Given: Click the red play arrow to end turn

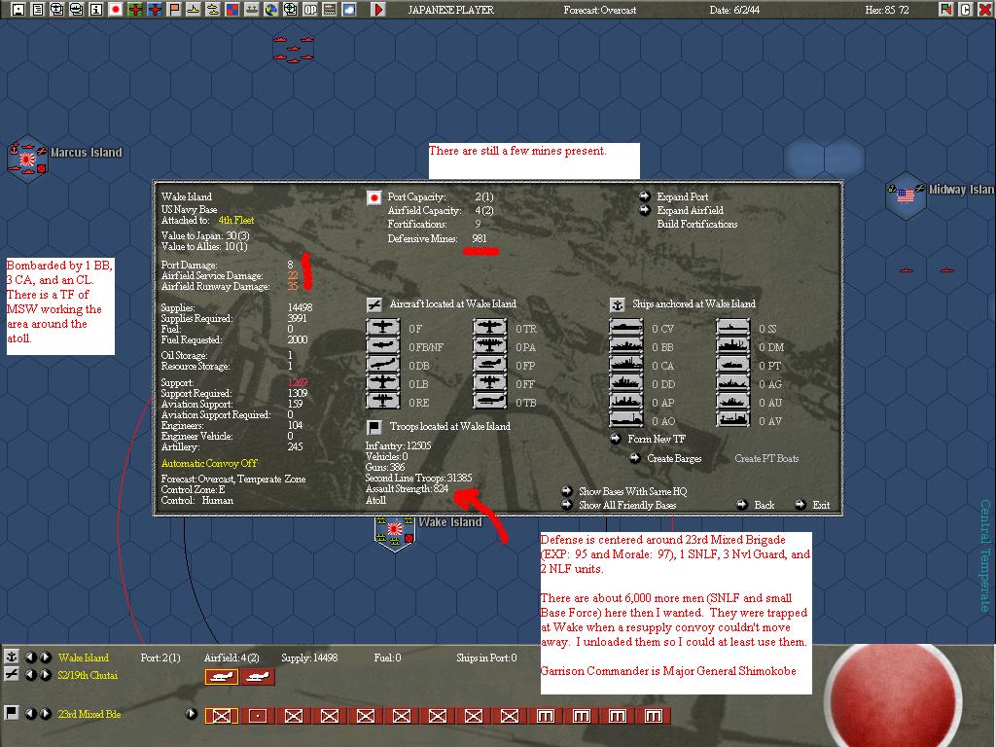Looking at the screenshot, I should pos(378,10).
